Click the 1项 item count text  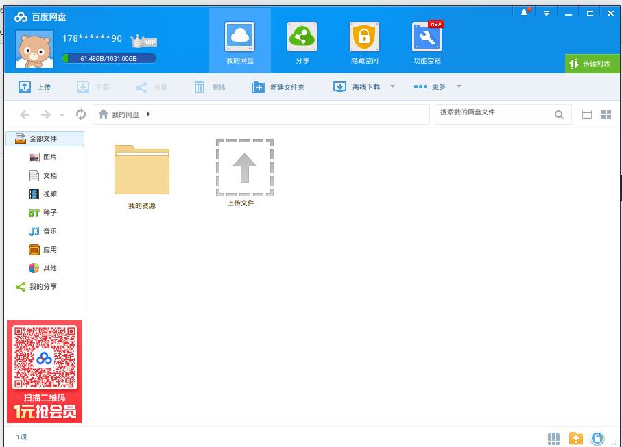coord(21,437)
